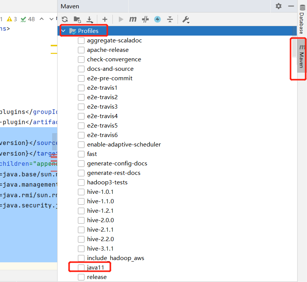The image size is (307, 282).
Task: Check the e2e-pre-commit profile
Action: click(x=81, y=78)
